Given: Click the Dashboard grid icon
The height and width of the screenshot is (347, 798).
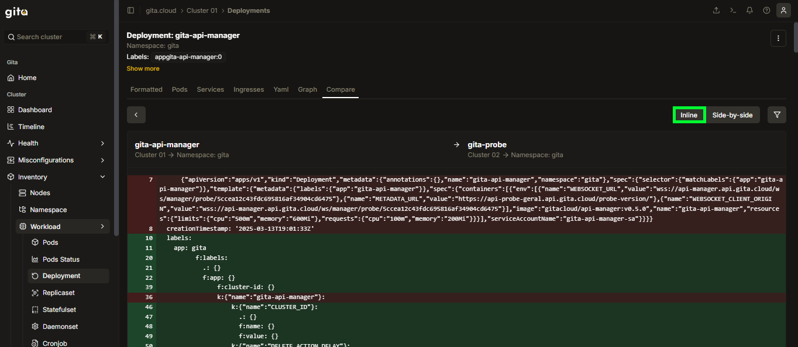Looking at the screenshot, I should 11,110.
